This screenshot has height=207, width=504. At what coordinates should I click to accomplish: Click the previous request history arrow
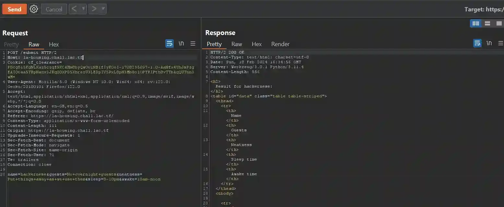click(74, 9)
